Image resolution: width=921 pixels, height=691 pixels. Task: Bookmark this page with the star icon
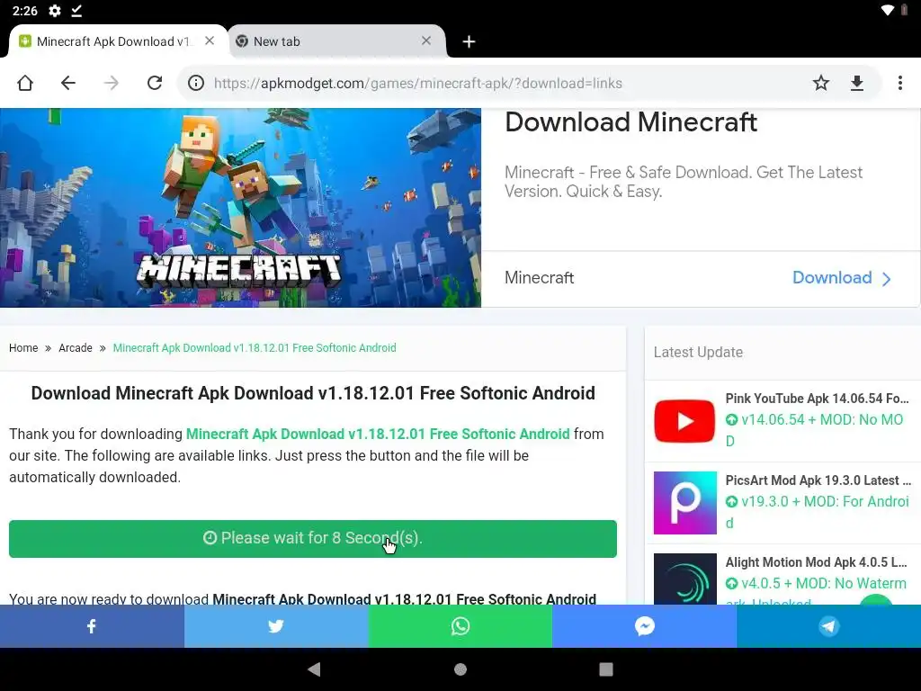pos(820,83)
